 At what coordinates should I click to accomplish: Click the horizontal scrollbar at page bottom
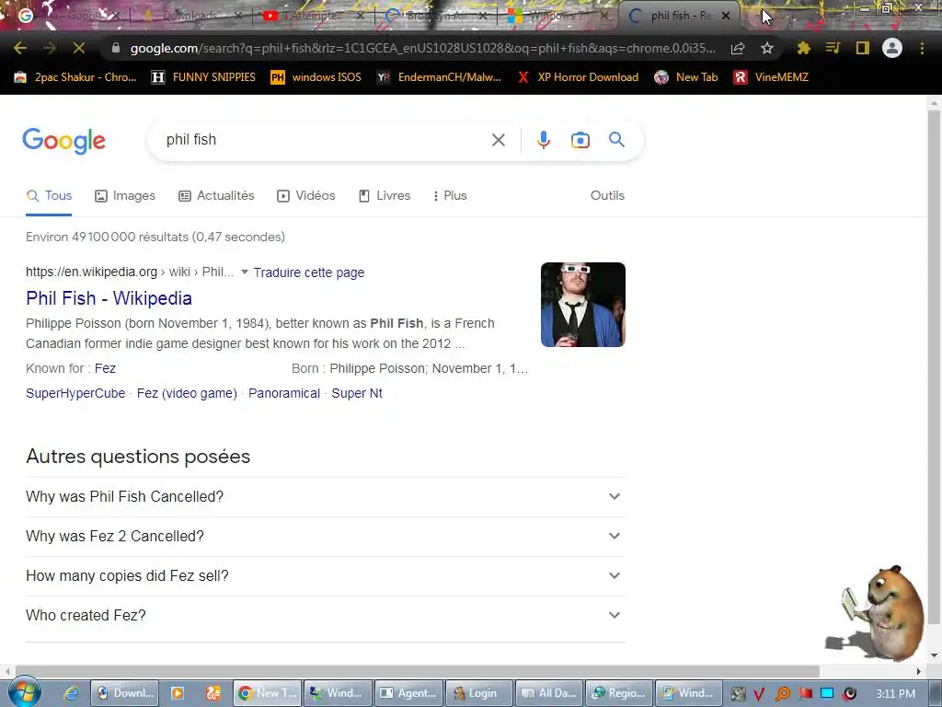pyautogui.click(x=417, y=671)
